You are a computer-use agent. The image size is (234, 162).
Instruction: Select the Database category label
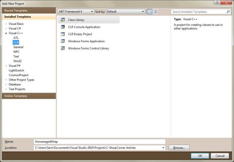tap(15, 84)
